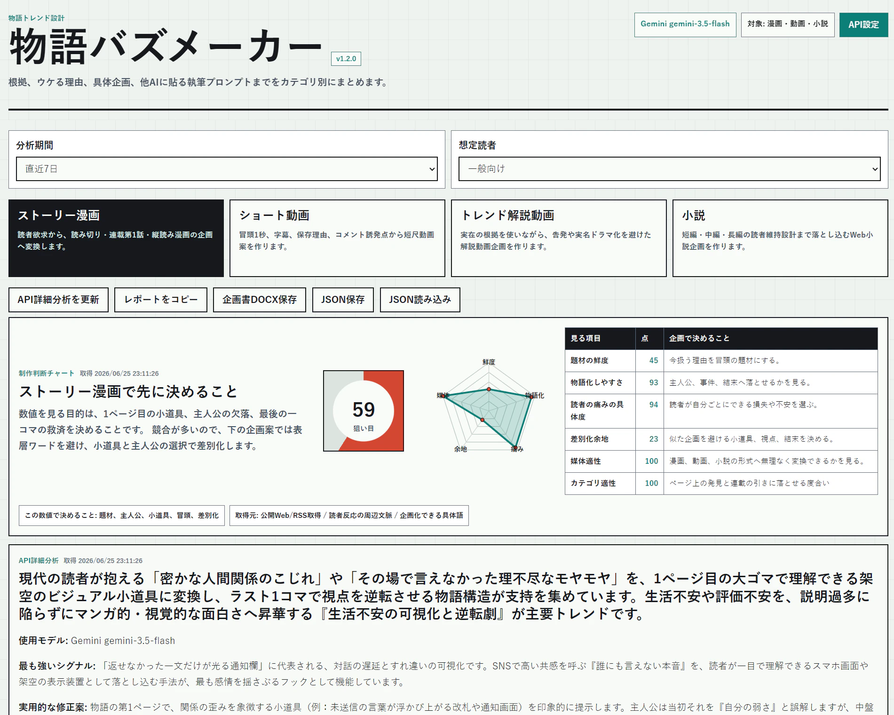Click the Gemini gemini-3.5-flash badge
Screen dimensions: 894x715
(685, 24)
